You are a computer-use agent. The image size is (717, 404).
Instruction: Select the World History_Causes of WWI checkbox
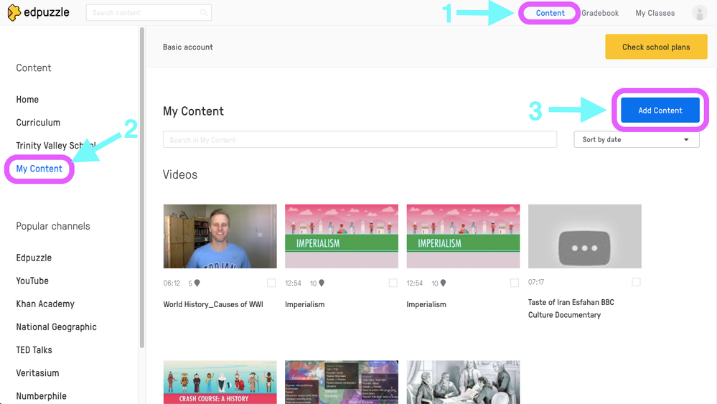[x=271, y=283]
